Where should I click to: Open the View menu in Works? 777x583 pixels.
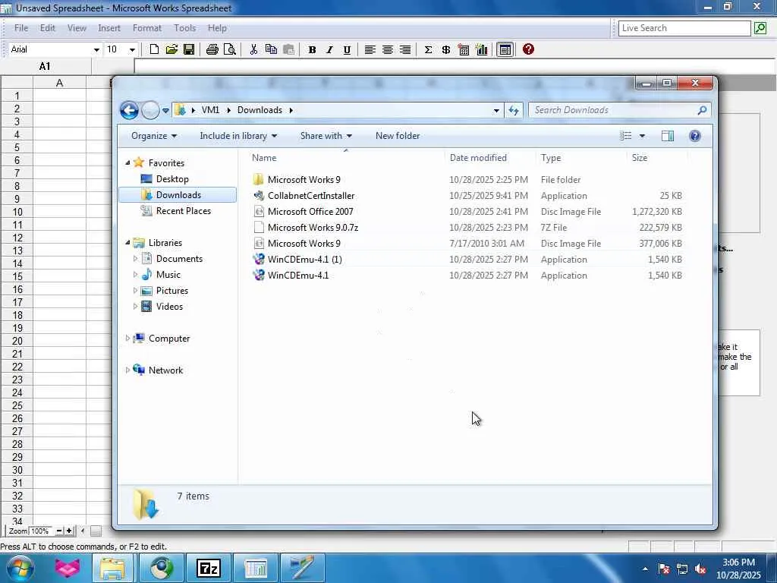tap(77, 28)
